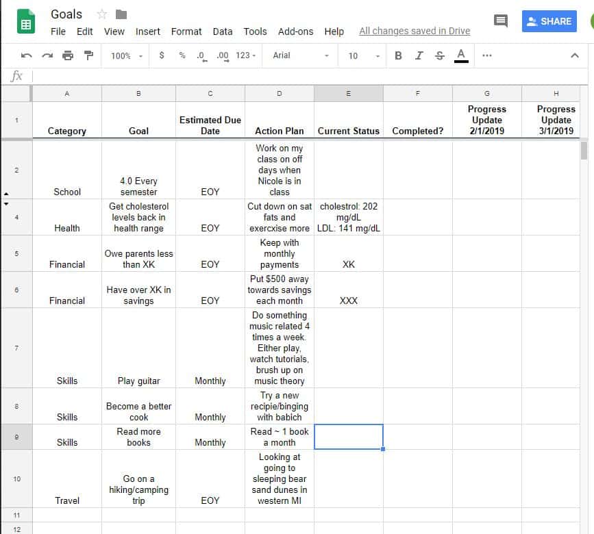Click the Redo arrow icon
Image resolution: width=594 pixels, height=534 pixels.
coord(47,55)
